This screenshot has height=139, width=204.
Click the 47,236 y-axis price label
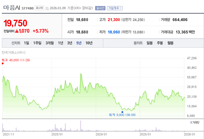point(192,58)
